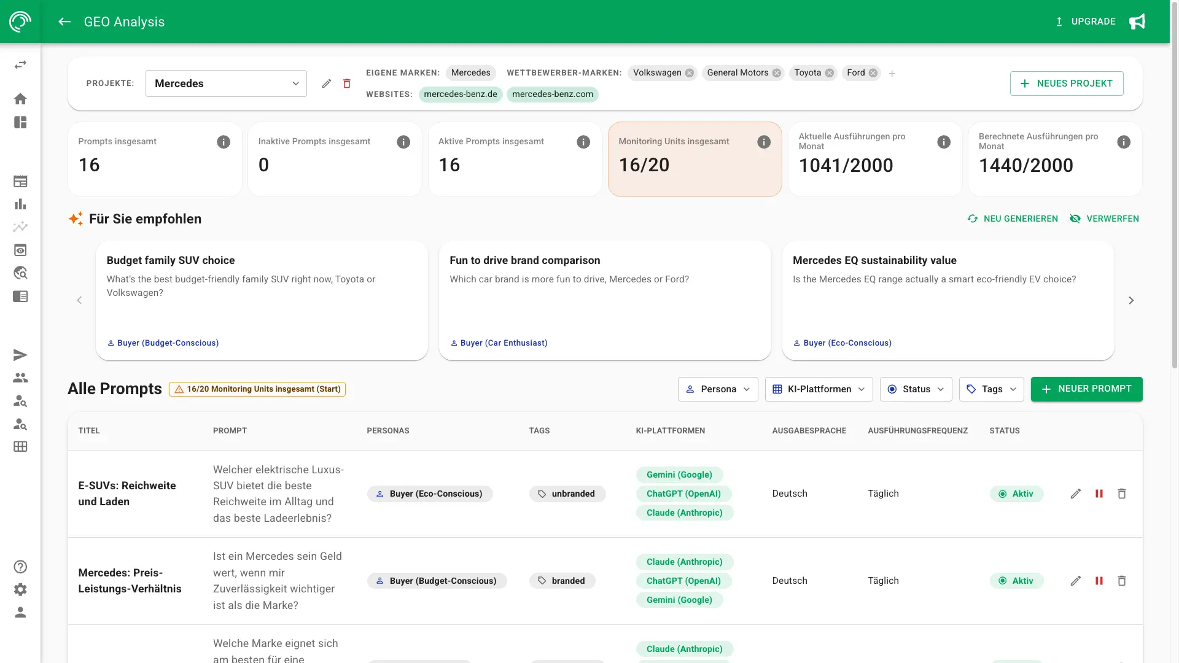
Task: Open the bar chart sidebar icon
Action: (20, 204)
